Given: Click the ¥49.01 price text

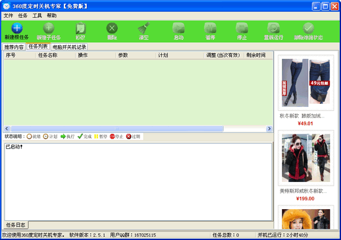Looking at the screenshot, I should [x=305, y=124].
